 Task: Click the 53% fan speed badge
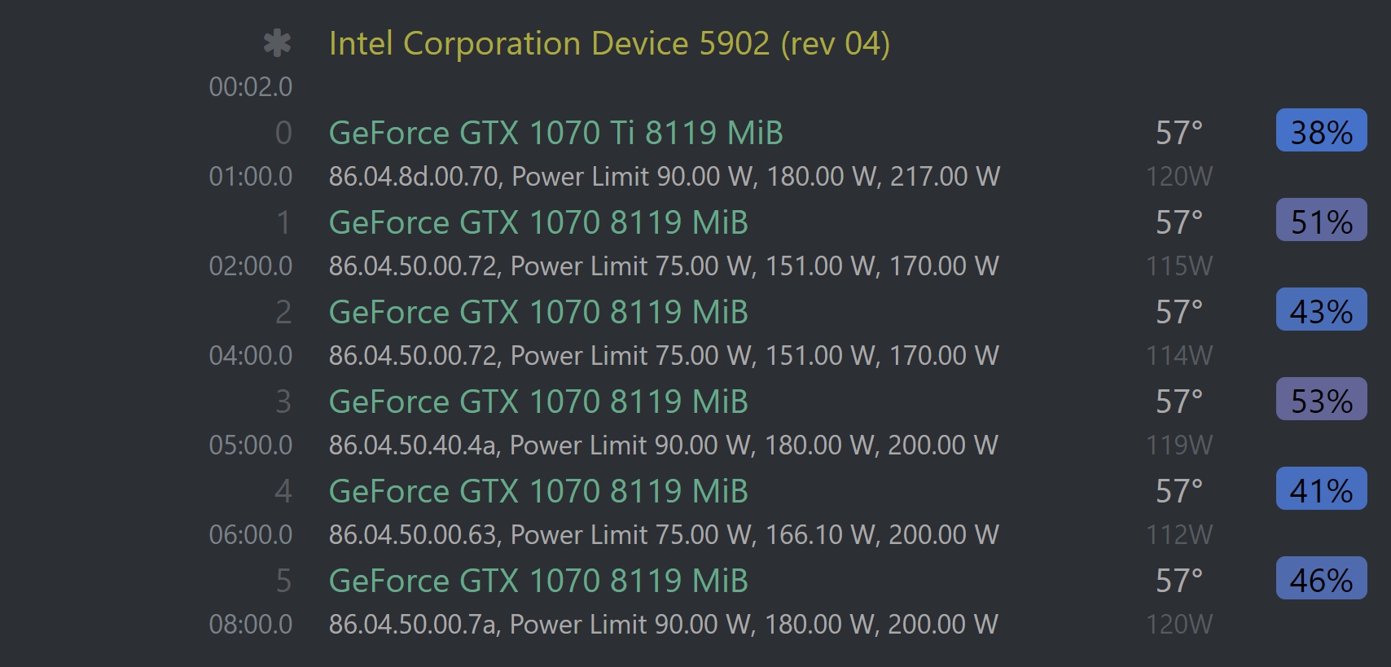1321,400
